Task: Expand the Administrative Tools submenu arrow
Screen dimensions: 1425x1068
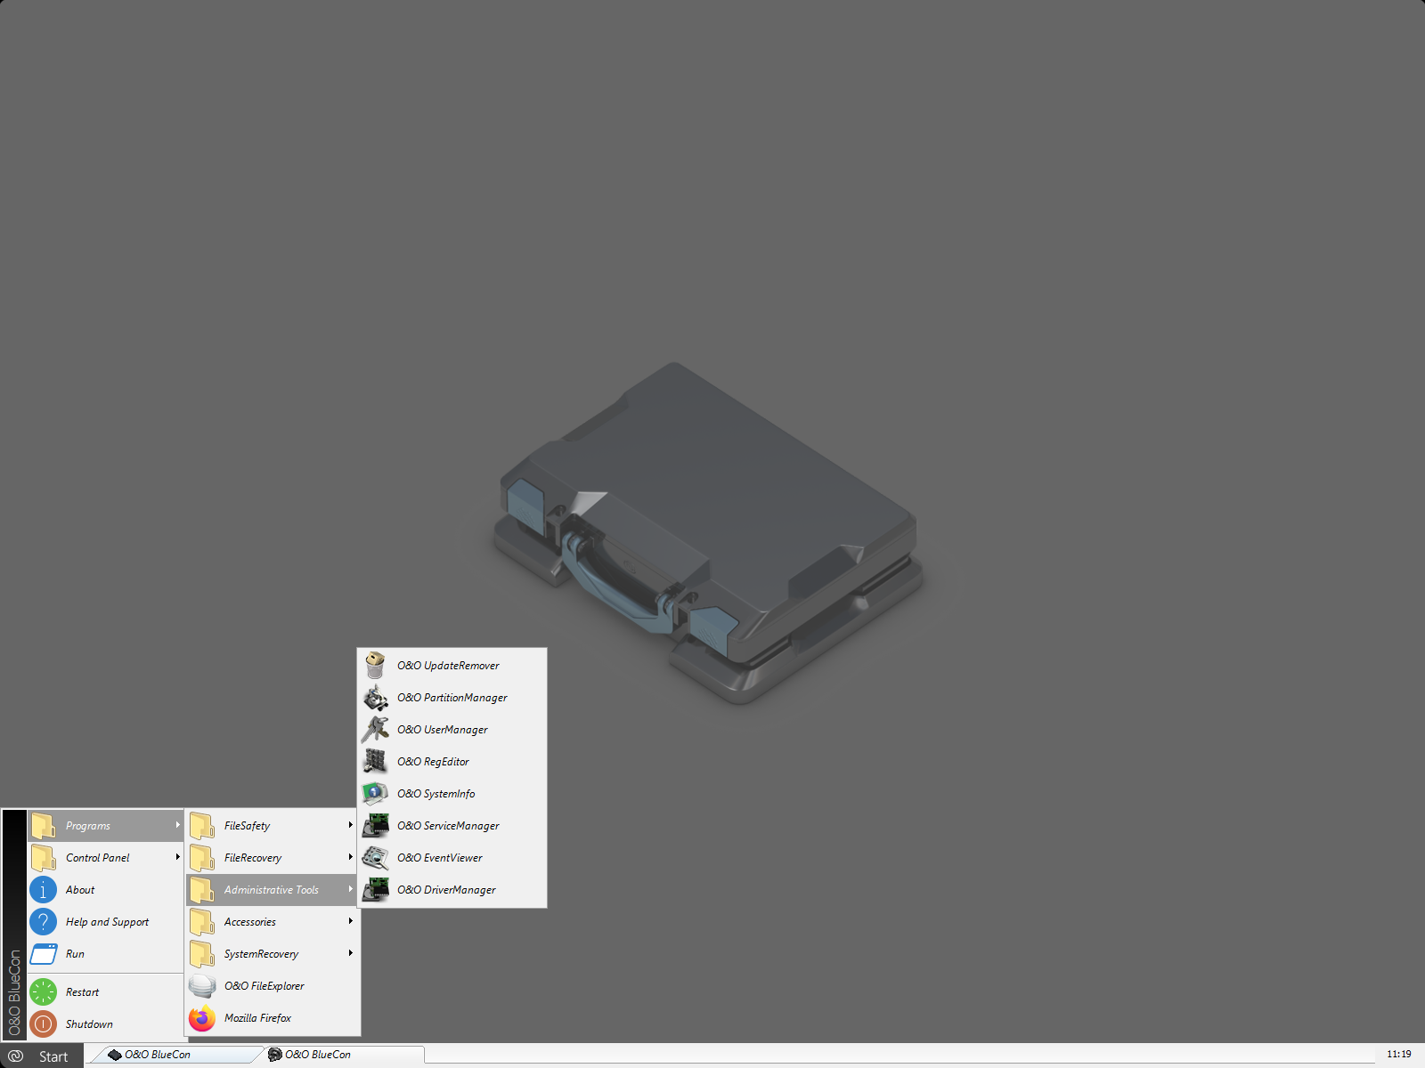Action: tap(351, 889)
